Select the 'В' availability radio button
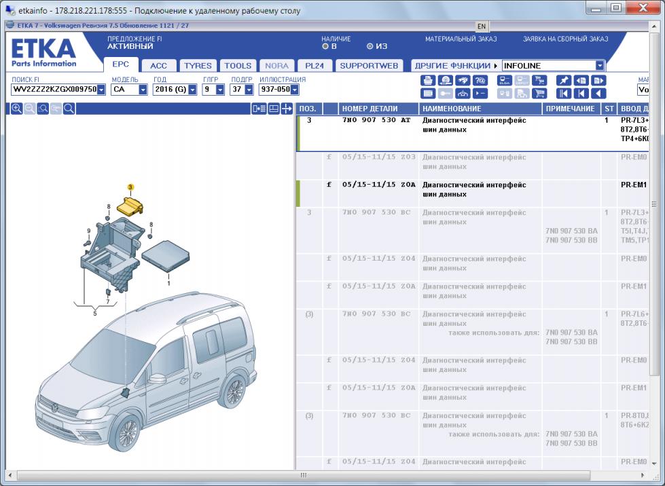Viewport: 665px width, 486px height. tap(325, 46)
